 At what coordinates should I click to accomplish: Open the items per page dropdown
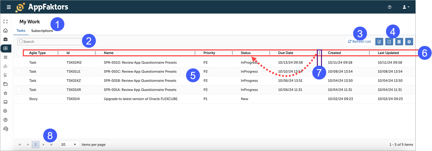click(x=69, y=144)
